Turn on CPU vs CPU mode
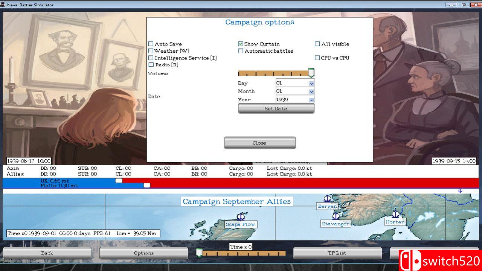Image resolution: width=482 pixels, height=271 pixels. 317,58
